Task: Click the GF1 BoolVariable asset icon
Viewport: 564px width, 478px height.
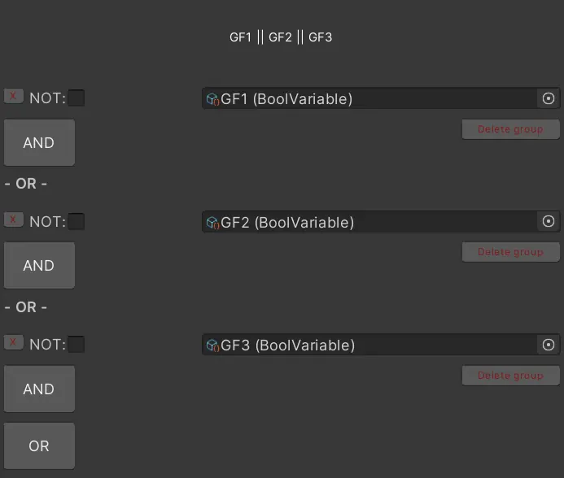Action: click(212, 99)
